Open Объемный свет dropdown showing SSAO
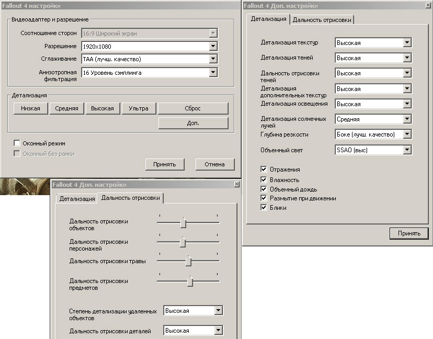Image resolution: width=433 pixels, height=339 pixels. pyautogui.click(x=373, y=150)
